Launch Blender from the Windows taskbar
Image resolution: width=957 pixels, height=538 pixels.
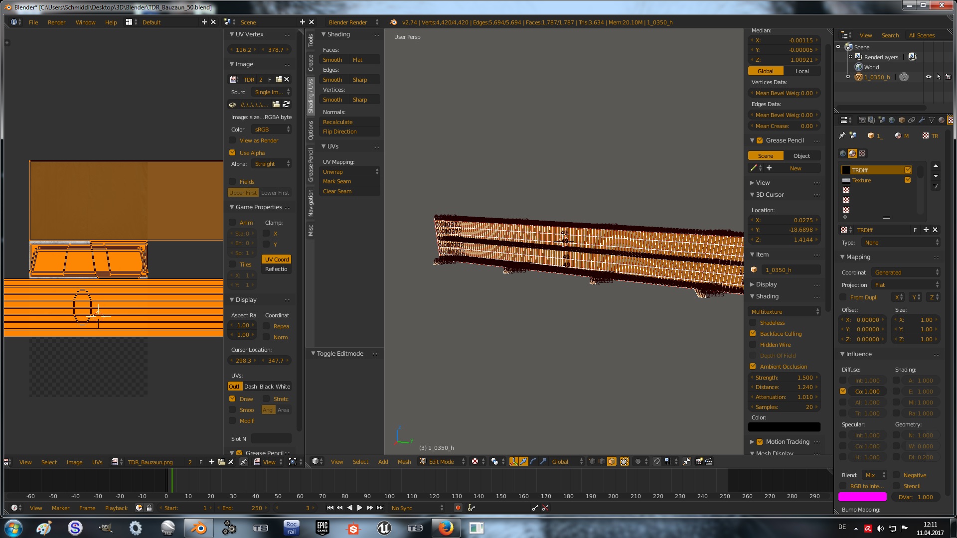pos(198,528)
